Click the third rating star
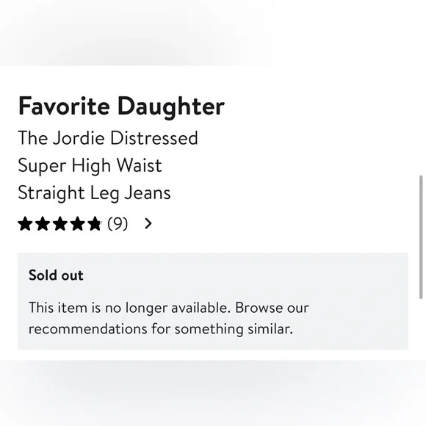 tap(60, 224)
